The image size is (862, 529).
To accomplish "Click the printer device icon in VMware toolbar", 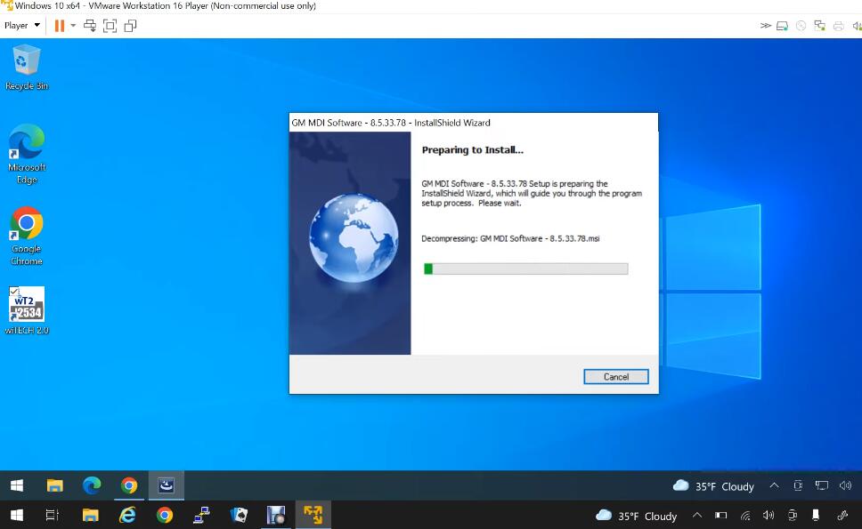I will [838, 26].
